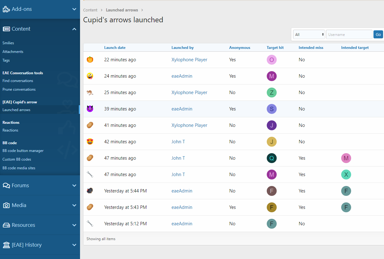The height and width of the screenshot is (259, 384).
Task: Click the kangaroo reaction icon
Action: (x=90, y=93)
